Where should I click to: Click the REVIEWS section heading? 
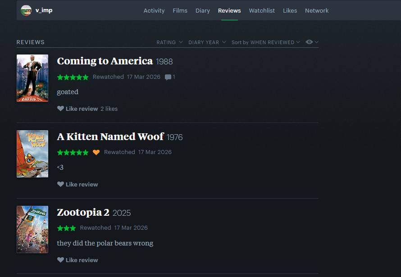[31, 42]
